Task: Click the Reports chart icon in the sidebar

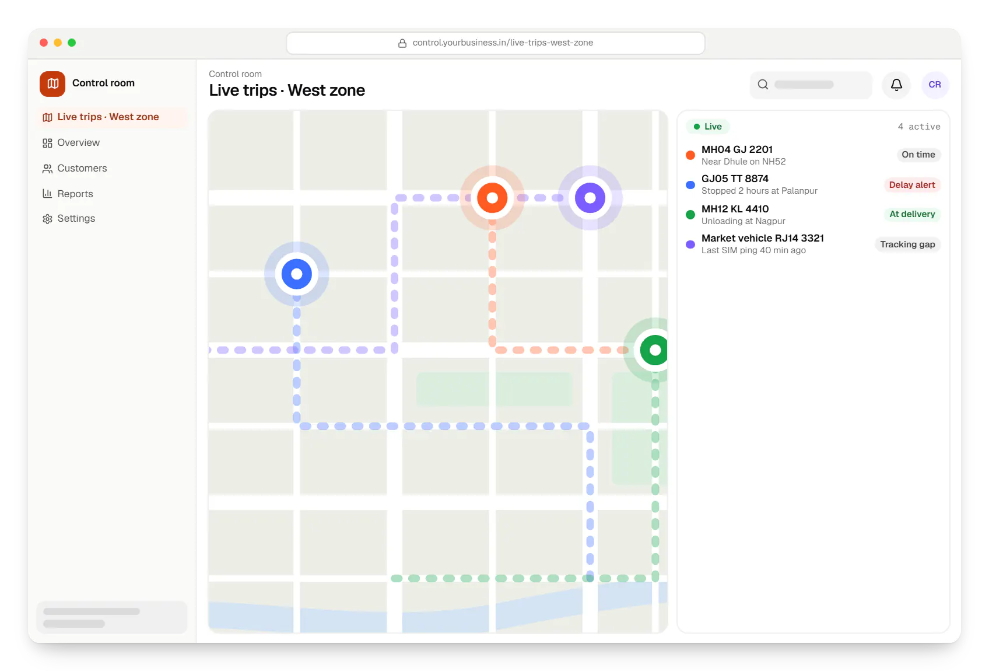Action: click(47, 194)
